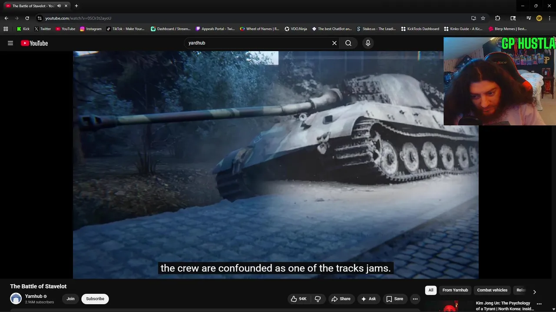The image size is (556, 312).
Task: Join Yarnhub channel membership
Action: 70,299
